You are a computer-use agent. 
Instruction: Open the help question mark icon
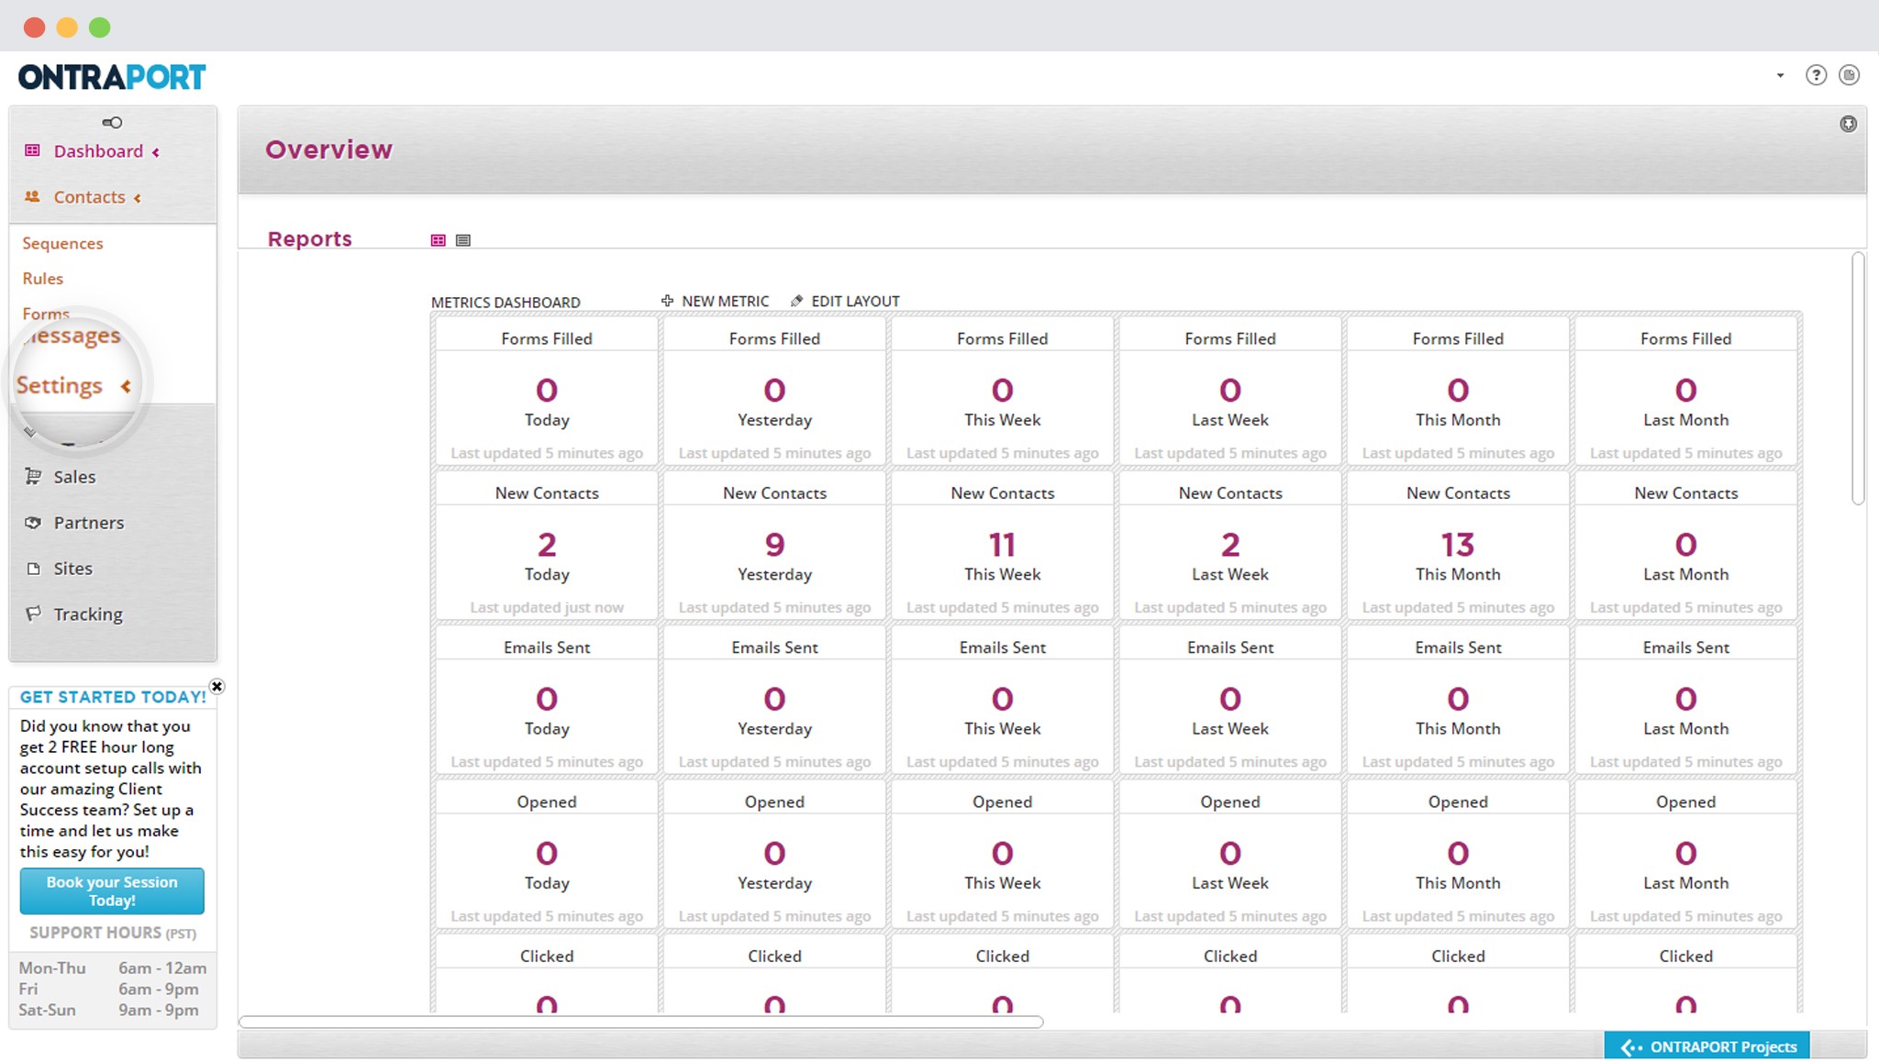(x=1816, y=75)
